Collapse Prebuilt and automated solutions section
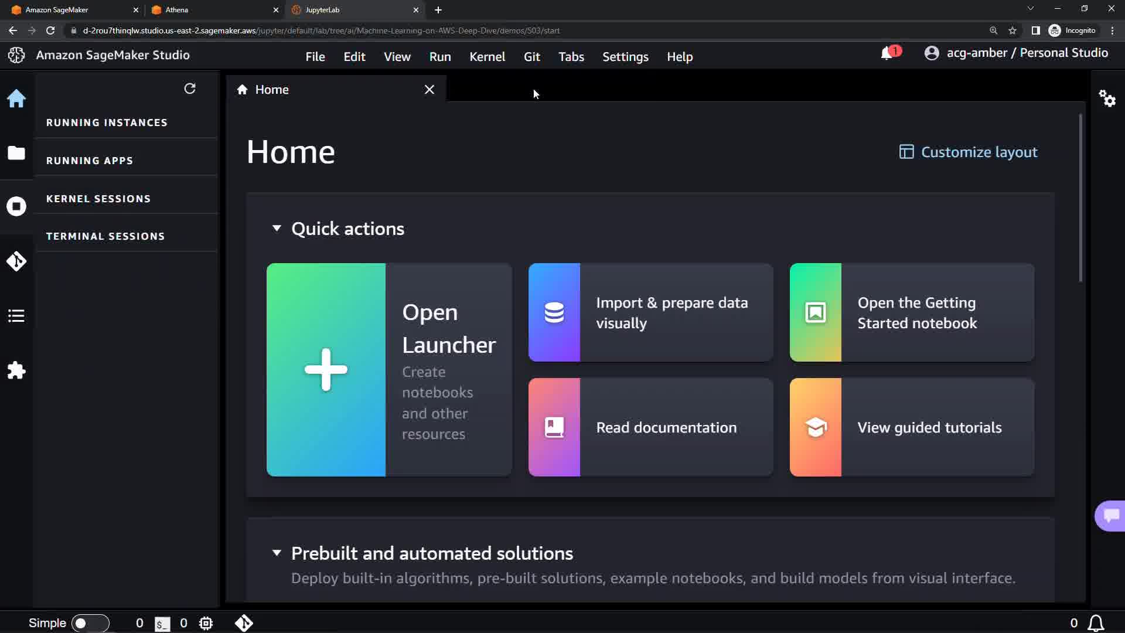 pos(277,553)
